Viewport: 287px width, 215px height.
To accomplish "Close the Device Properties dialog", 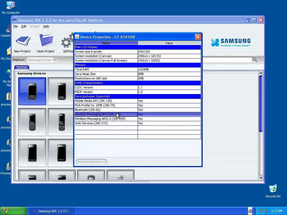I will [198, 37].
